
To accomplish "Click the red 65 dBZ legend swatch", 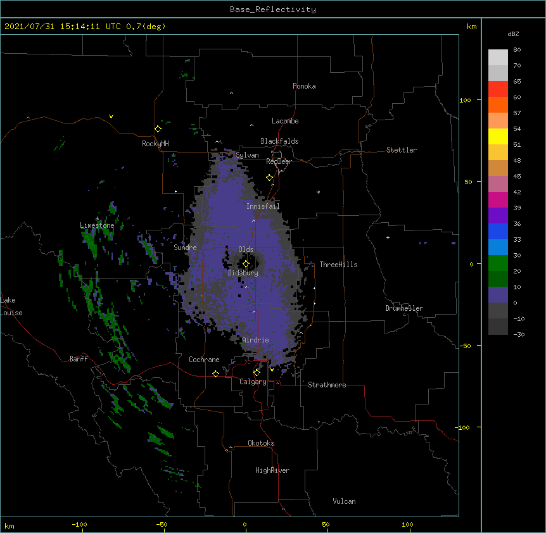I will 498,89.
